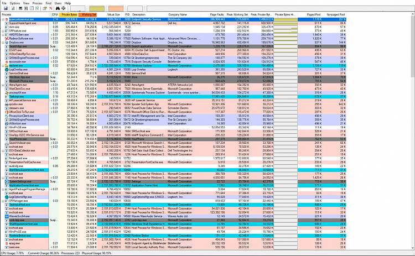
Task: Click the Commit Charge status bar entry
Action: click(43, 253)
